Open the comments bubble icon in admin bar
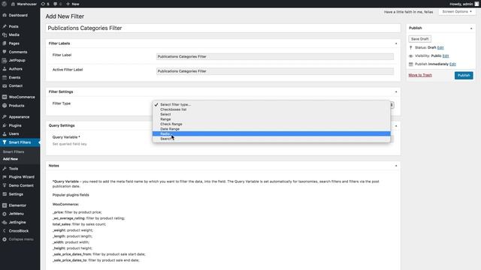The height and width of the screenshot is (270, 481). [x=55, y=4]
